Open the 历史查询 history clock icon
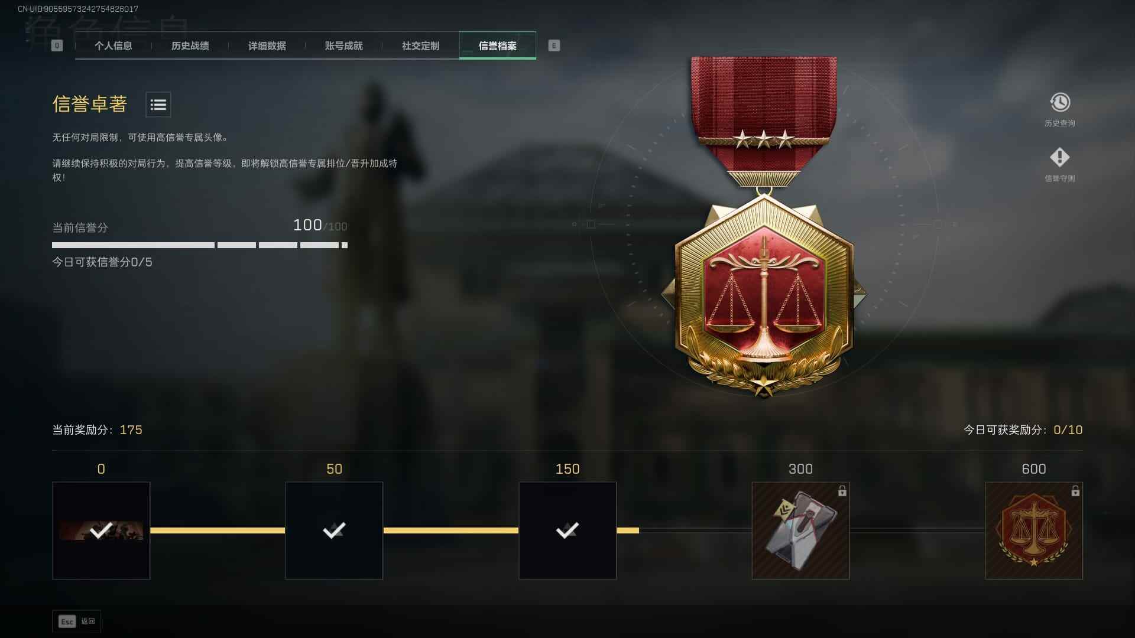This screenshot has height=638, width=1135. pyautogui.click(x=1059, y=102)
